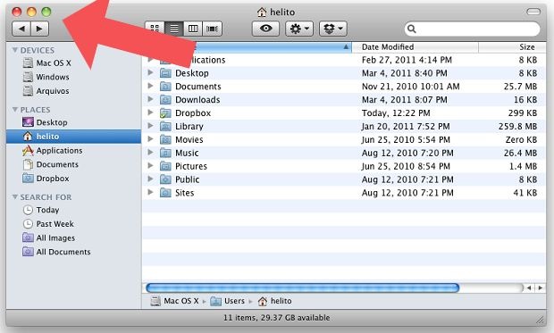The height and width of the screenshot is (333, 554).
Task: Sort by Date Modified column
Action: tap(415, 47)
